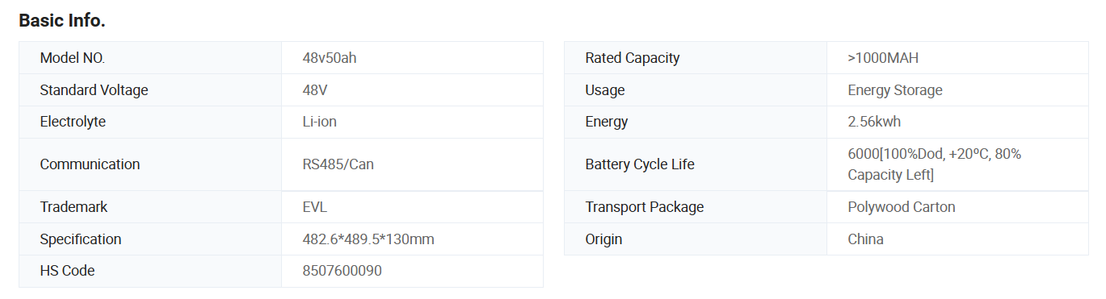Select the 48V voltage value
Viewport: 1106px width, 299px height.
tap(315, 90)
